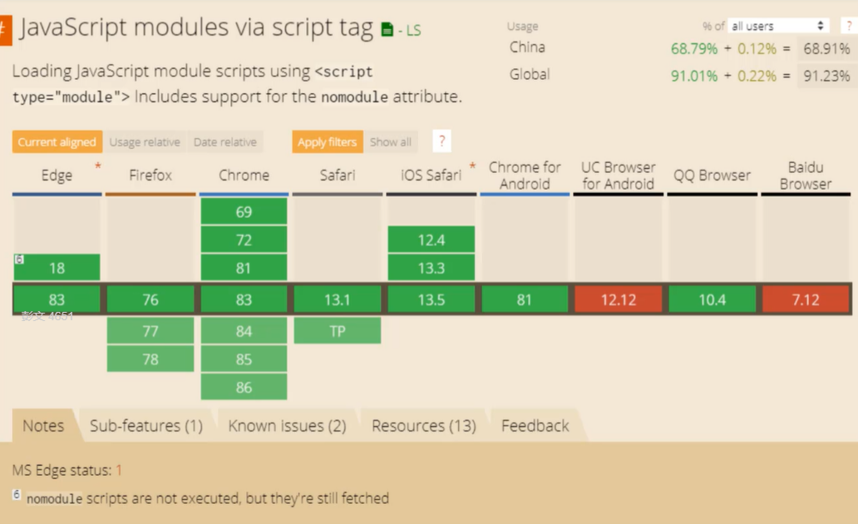
Task: Click the red asterisk beside iOS Safari
Action: pyautogui.click(x=473, y=166)
